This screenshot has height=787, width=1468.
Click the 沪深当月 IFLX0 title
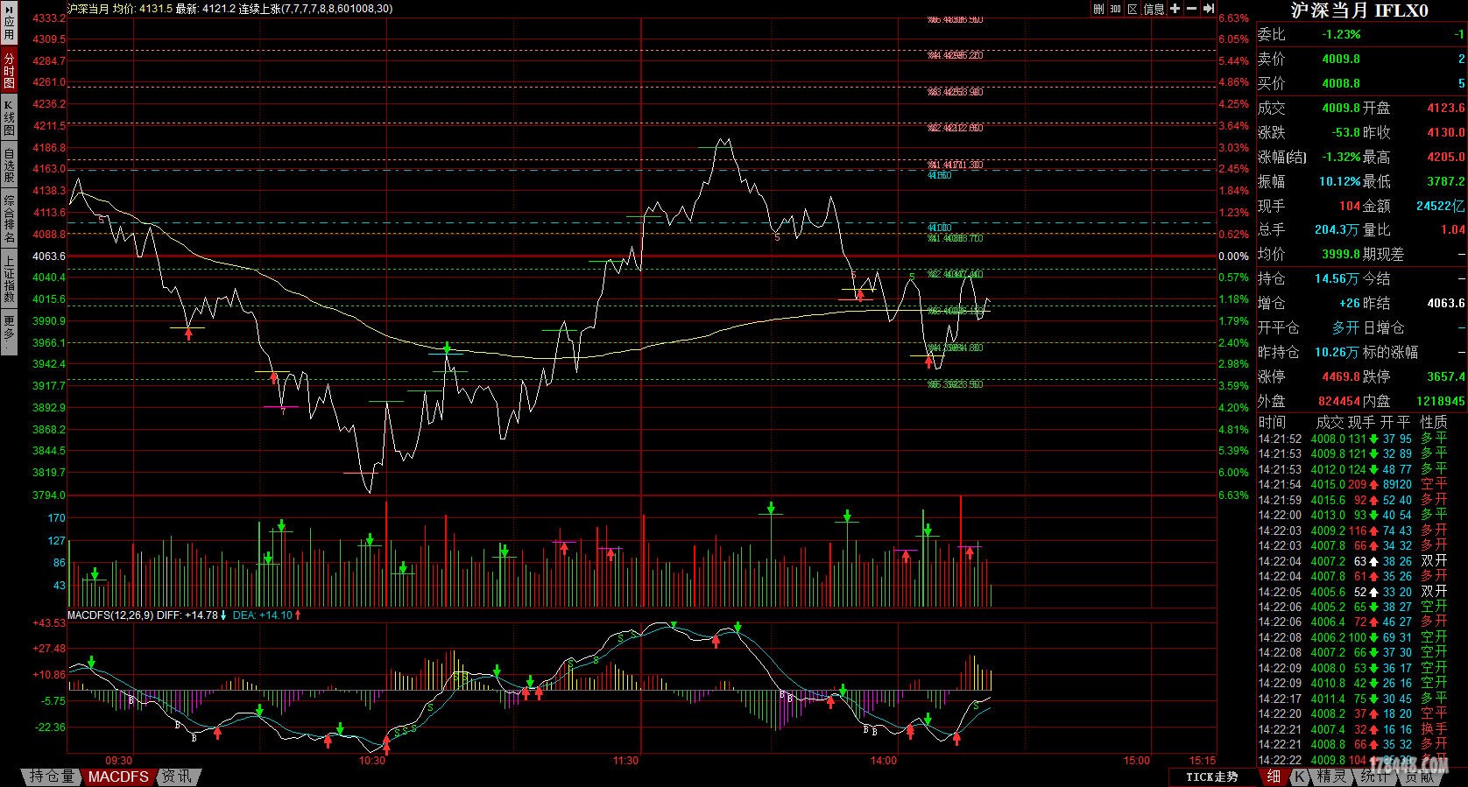point(1359,11)
